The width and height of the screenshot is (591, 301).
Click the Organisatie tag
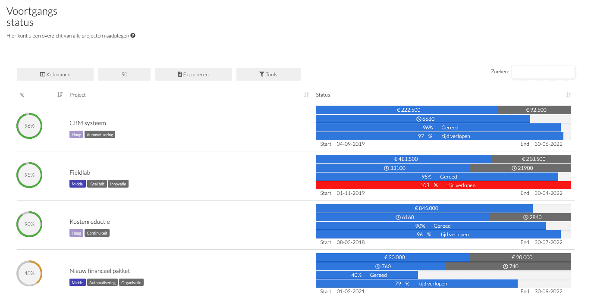point(131,283)
